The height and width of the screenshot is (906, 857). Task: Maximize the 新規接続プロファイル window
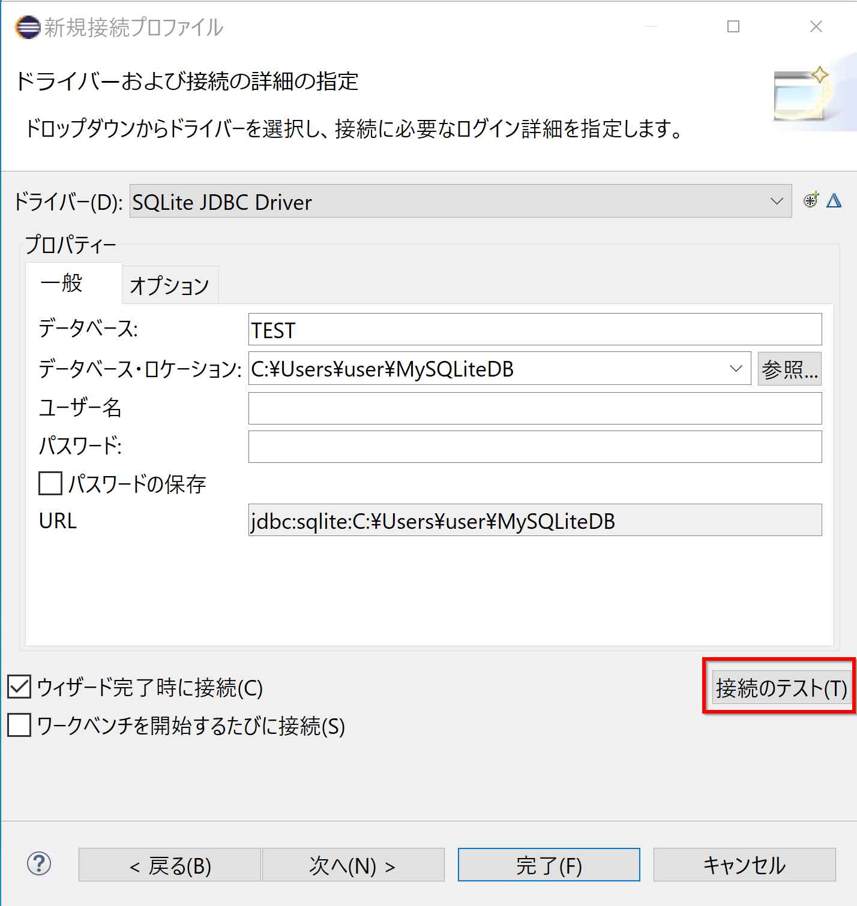point(733,26)
